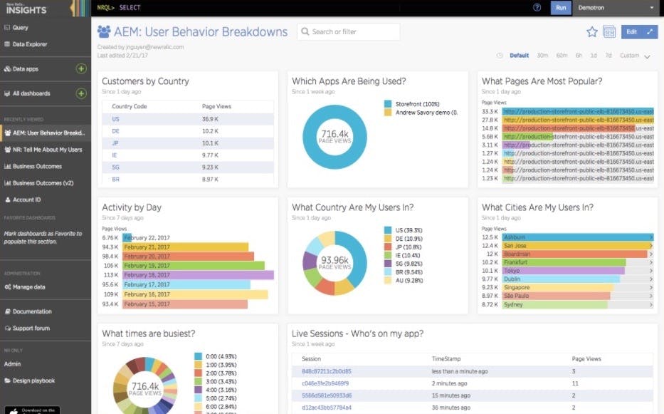Click the search magnifier icon

pyautogui.click(x=305, y=32)
